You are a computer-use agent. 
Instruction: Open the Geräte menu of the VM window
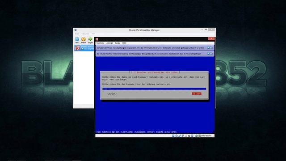coord(118,43)
